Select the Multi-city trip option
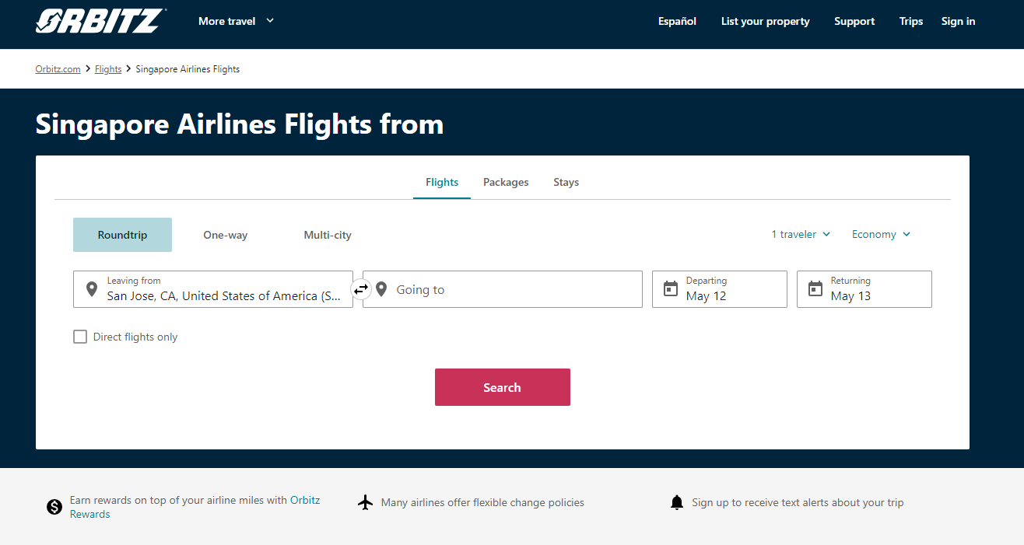The width and height of the screenshot is (1024, 545). click(x=328, y=235)
